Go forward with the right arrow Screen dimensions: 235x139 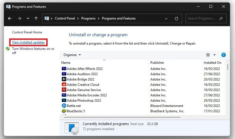click(19, 18)
